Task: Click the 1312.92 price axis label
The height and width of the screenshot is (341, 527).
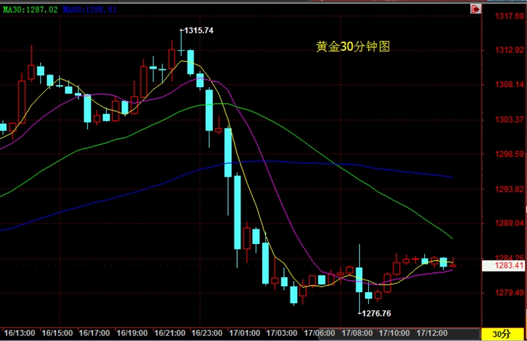Action: pyautogui.click(x=509, y=51)
